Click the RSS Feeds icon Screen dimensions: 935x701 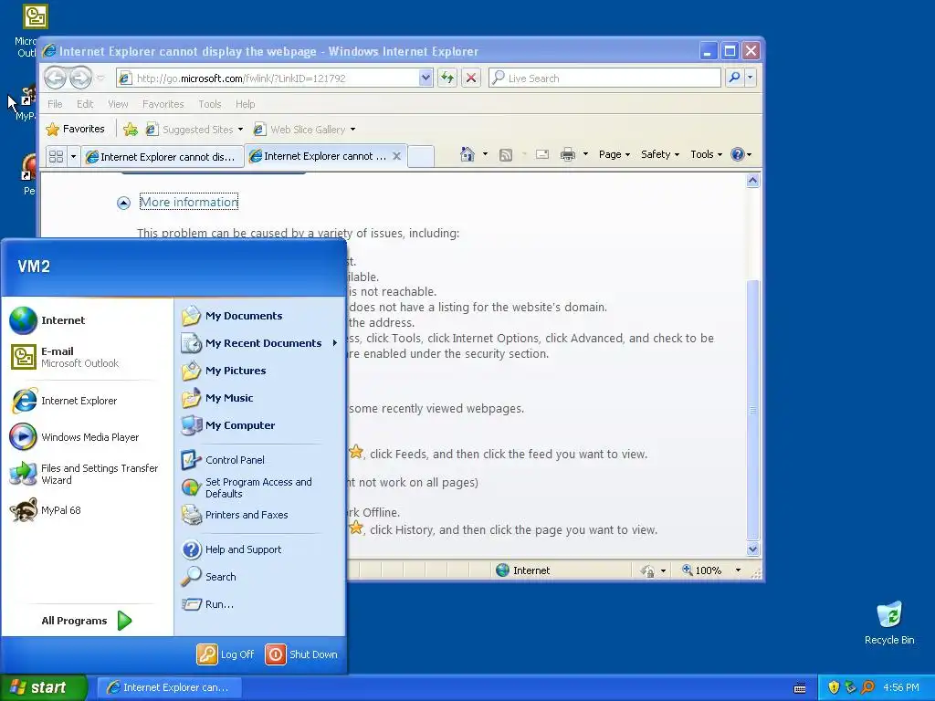[x=506, y=155]
